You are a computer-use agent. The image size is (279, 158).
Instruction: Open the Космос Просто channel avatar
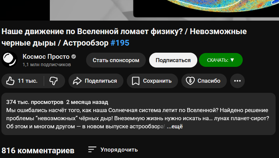9,60
